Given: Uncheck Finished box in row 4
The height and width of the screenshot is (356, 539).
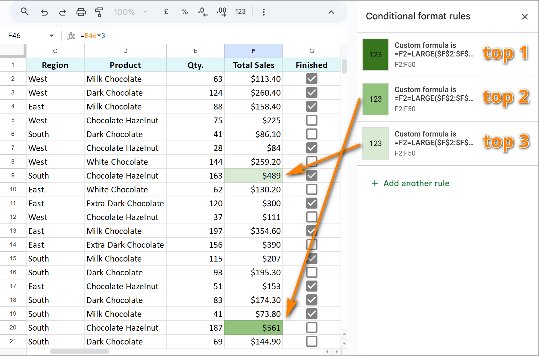Looking at the screenshot, I should point(312,106).
